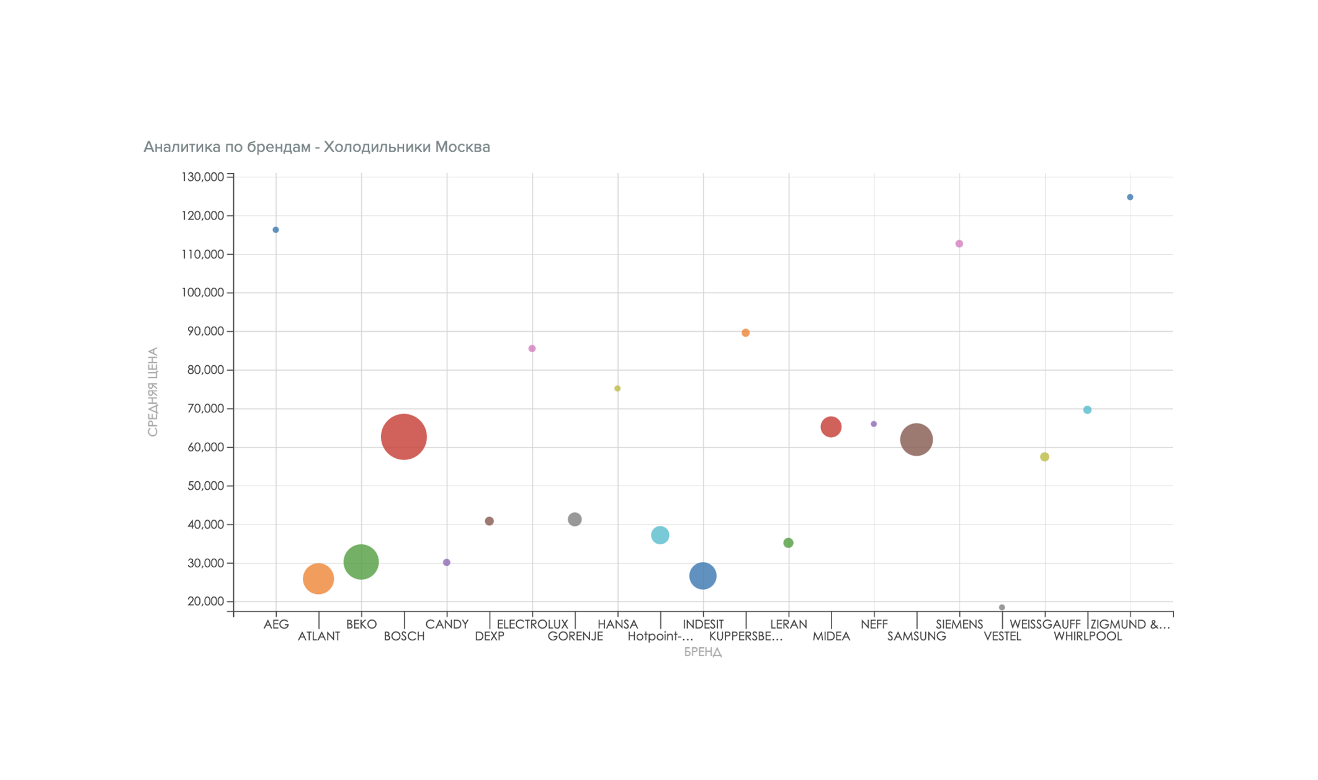Image resolution: width=1318 pixels, height=780 pixels.
Task: Click the AEG axis label
Action: tap(276, 624)
